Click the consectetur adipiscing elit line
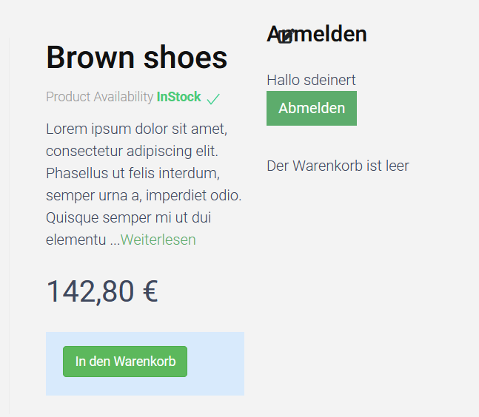The height and width of the screenshot is (417, 479). 133,152
